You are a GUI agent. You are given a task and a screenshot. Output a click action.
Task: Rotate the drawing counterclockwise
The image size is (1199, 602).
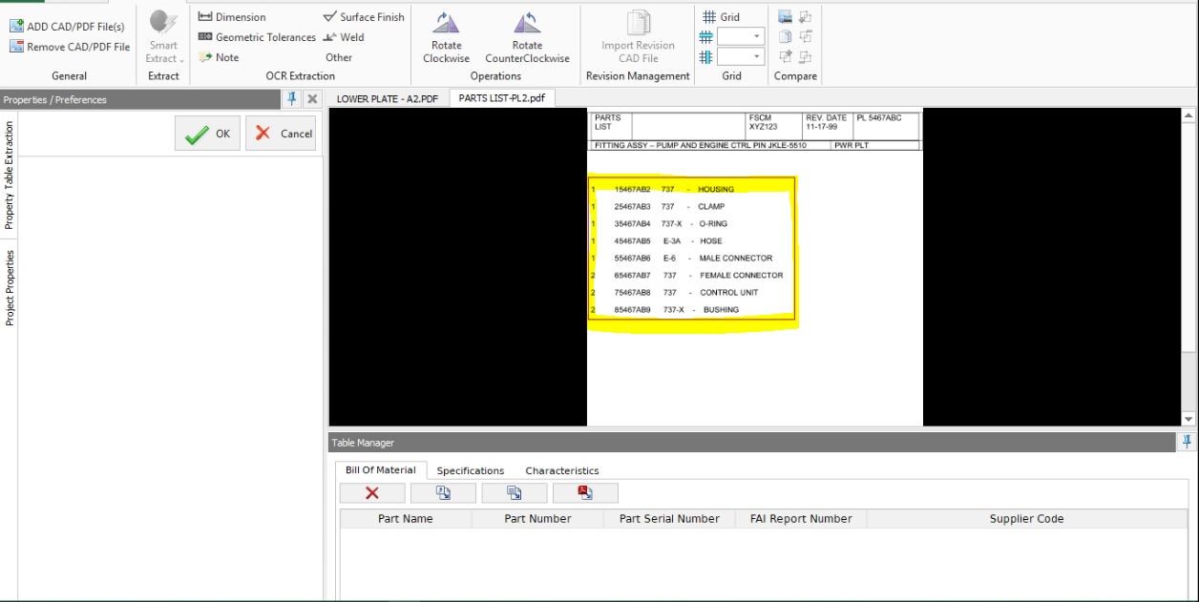[527, 36]
